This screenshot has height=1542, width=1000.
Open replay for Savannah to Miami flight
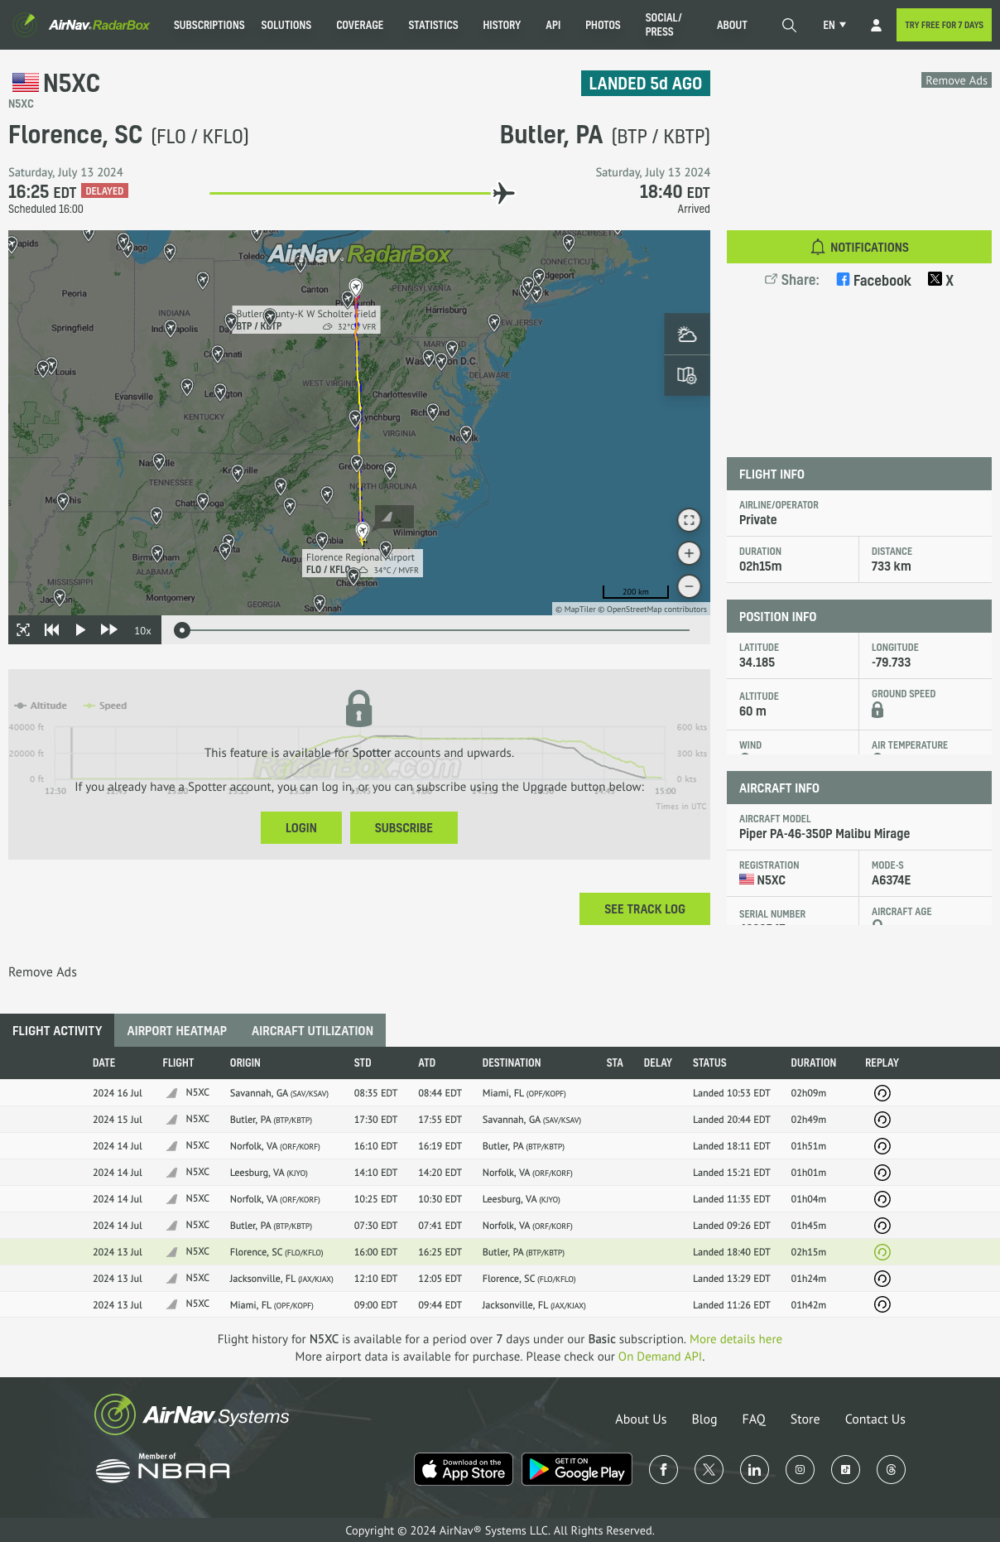pyautogui.click(x=882, y=1093)
